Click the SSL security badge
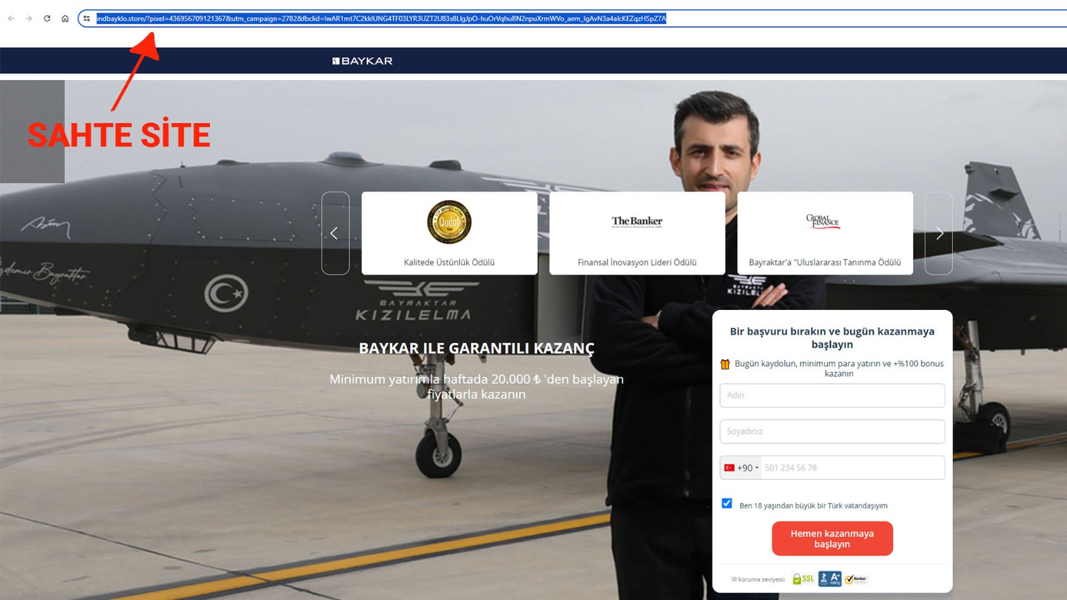Image resolution: width=1067 pixels, height=600 pixels. point(804,579)
